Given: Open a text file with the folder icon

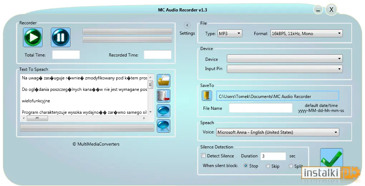Looking at the screenshot, I should 164,81.
